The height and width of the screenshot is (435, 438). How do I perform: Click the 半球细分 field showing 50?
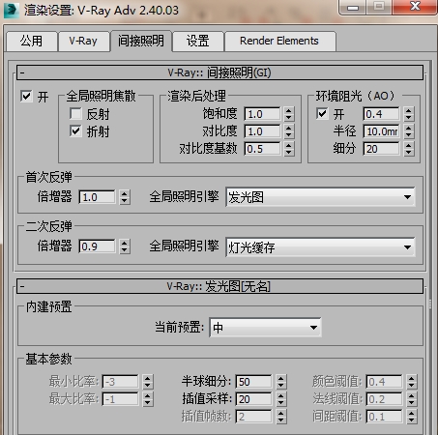click(x=253, y=382)
